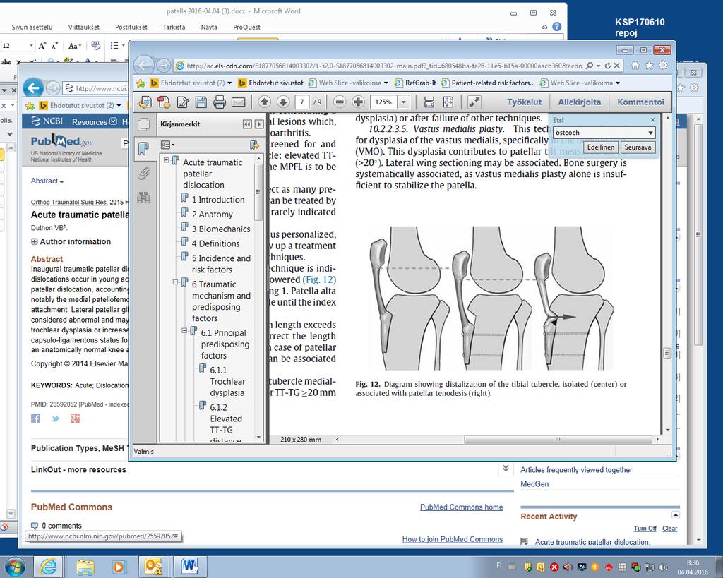Click Edellinen in the Etsi box
The height and width of the screenshot is (578, 723).
(601, 147)
